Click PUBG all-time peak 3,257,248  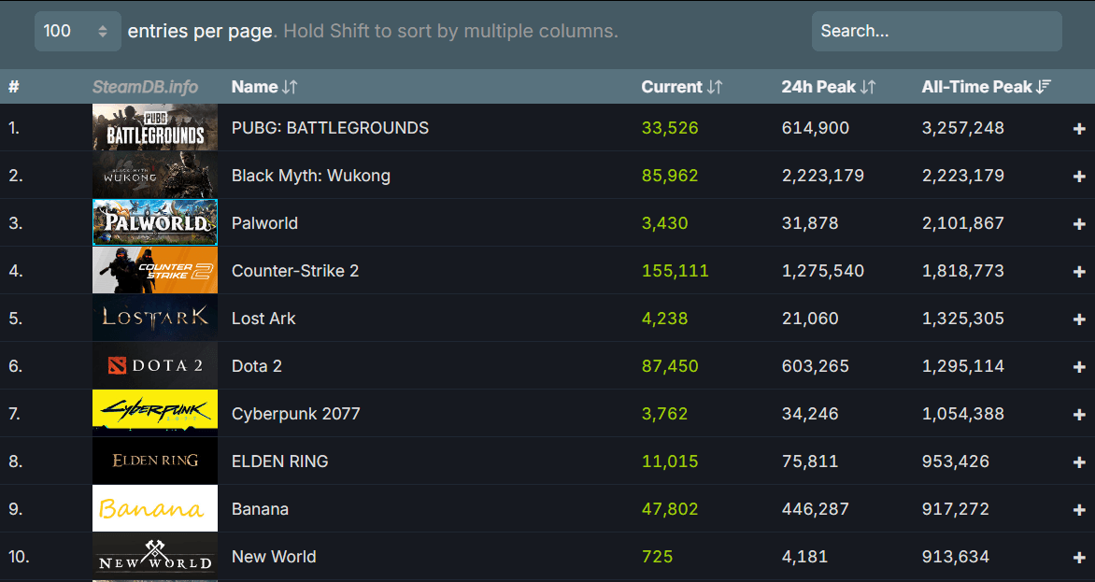[x=963, y=128]
